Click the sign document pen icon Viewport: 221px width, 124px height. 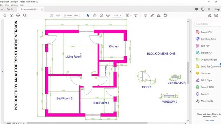coord(159,15)
